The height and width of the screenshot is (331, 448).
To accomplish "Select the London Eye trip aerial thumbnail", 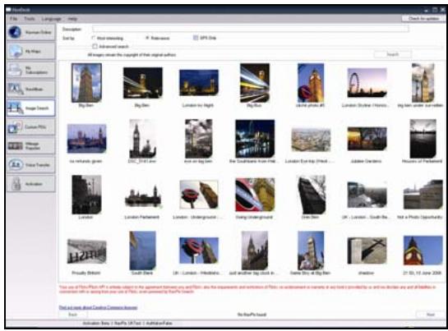I will tap(311, 140).
